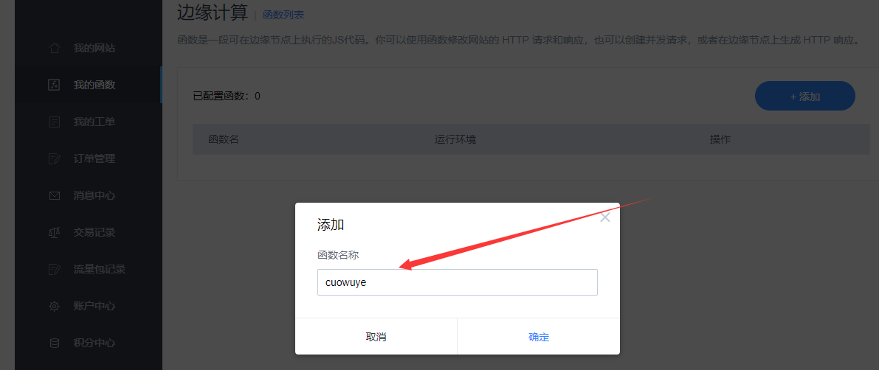This screenshot has height=370, width=879.
Task: Click the envelope icon beside 消息中心
Action: click(55, 196)
